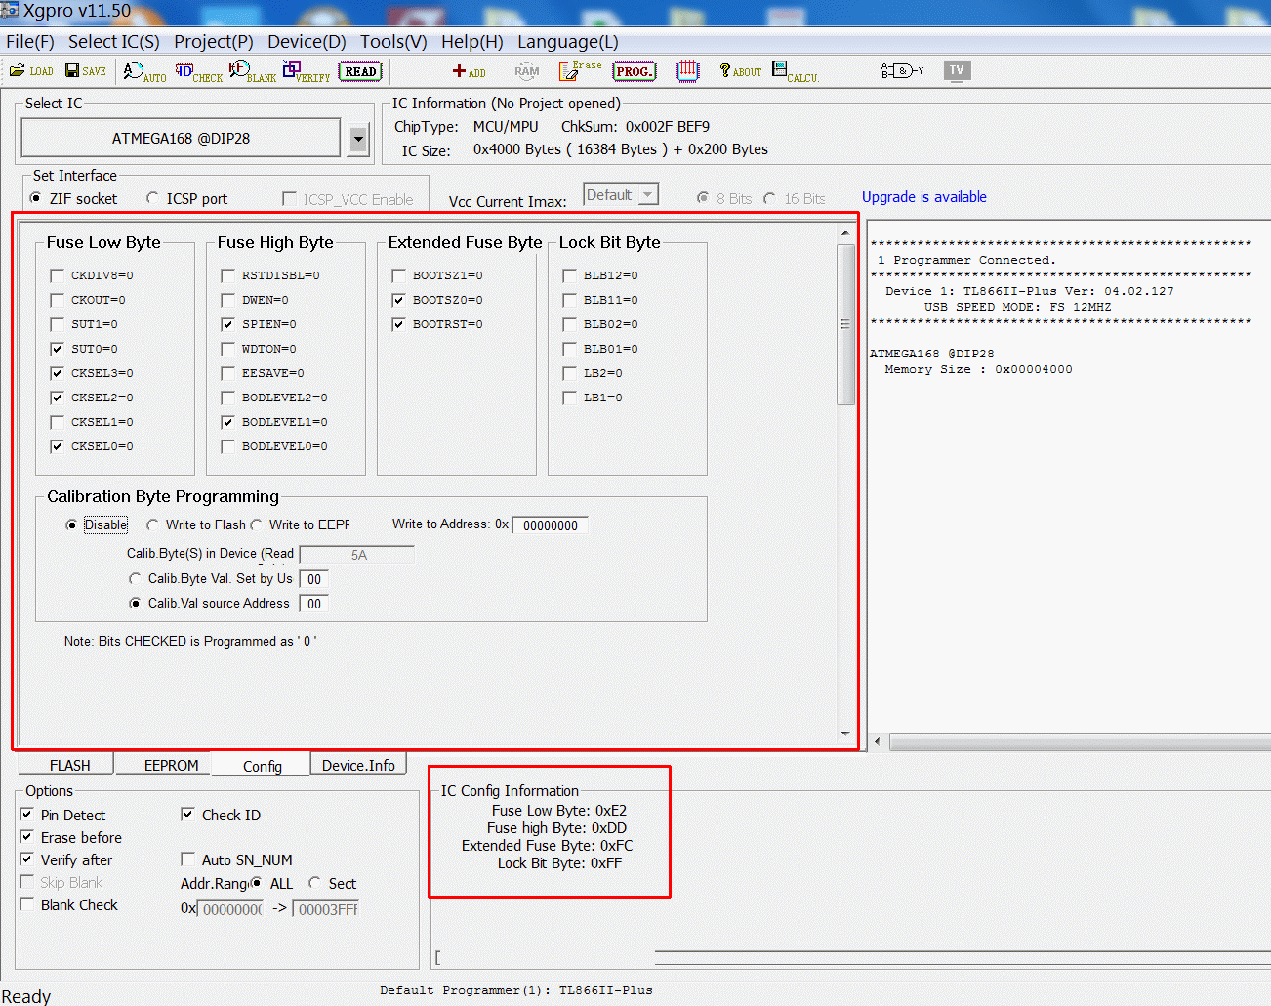Open the Project(P) menu

pyautogui.click(x=214, y=42)
